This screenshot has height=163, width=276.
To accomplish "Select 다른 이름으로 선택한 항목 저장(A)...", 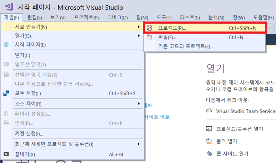I will click(x=72, y=84).
